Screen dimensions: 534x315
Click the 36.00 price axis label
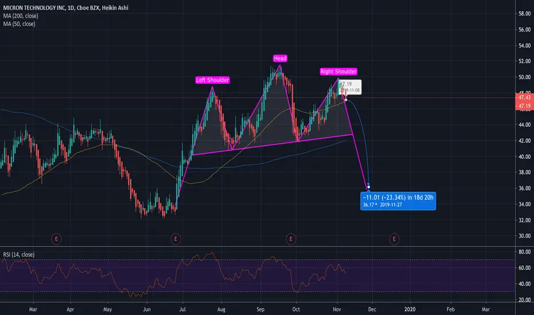coord(524,188)
